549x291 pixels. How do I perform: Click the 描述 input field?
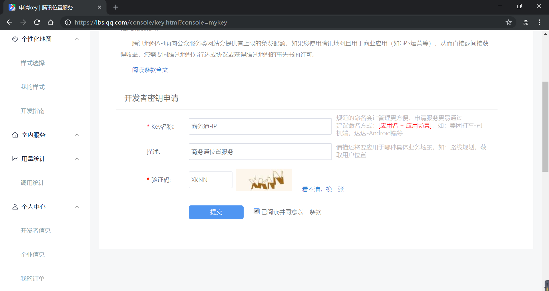point(260,151)
